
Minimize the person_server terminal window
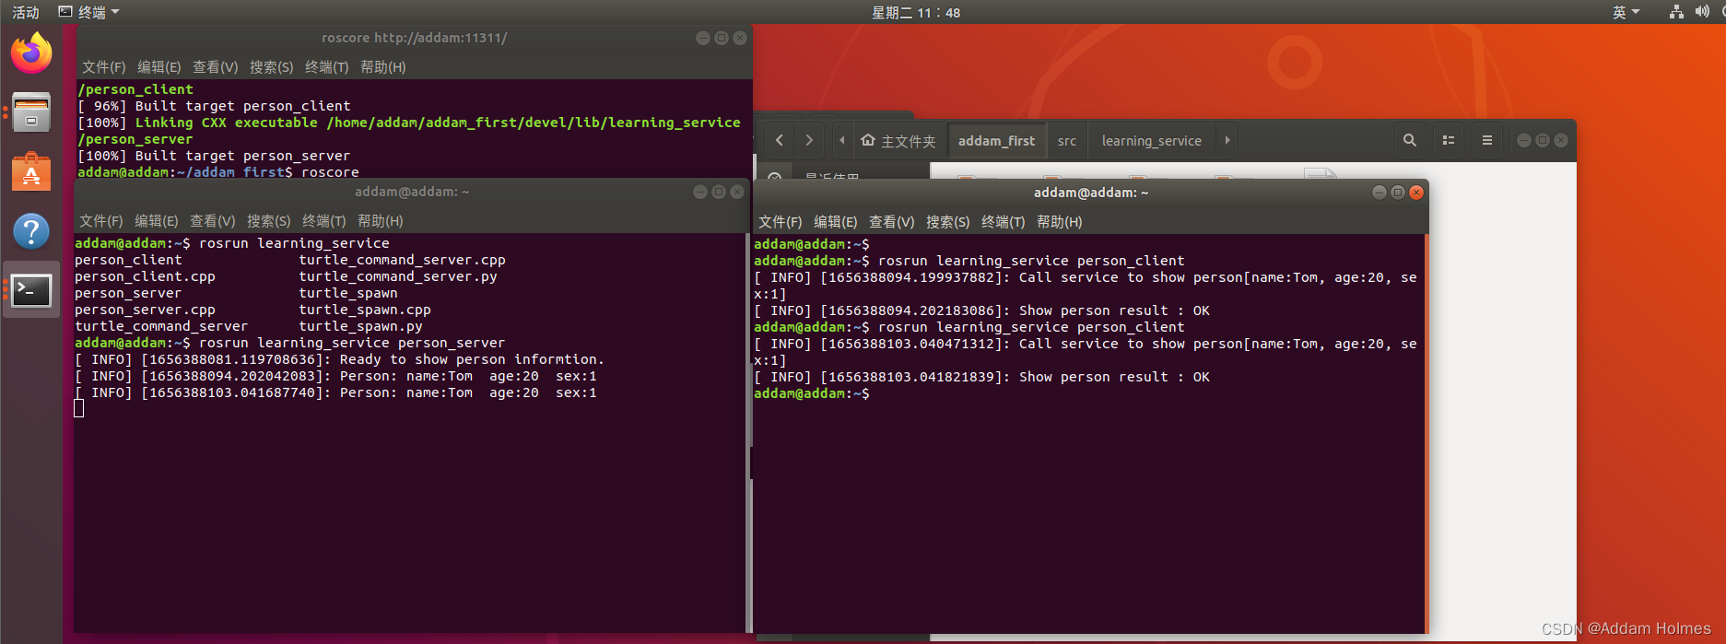coord(700,192)
